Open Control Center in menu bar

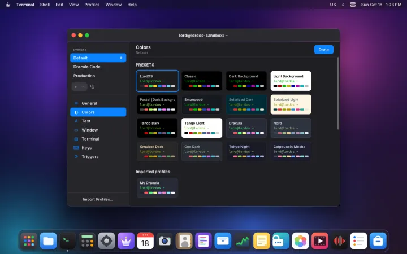tap(353, 5)
